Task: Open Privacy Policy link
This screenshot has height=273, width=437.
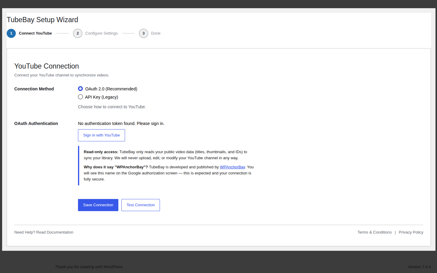Action: (411, 232)
